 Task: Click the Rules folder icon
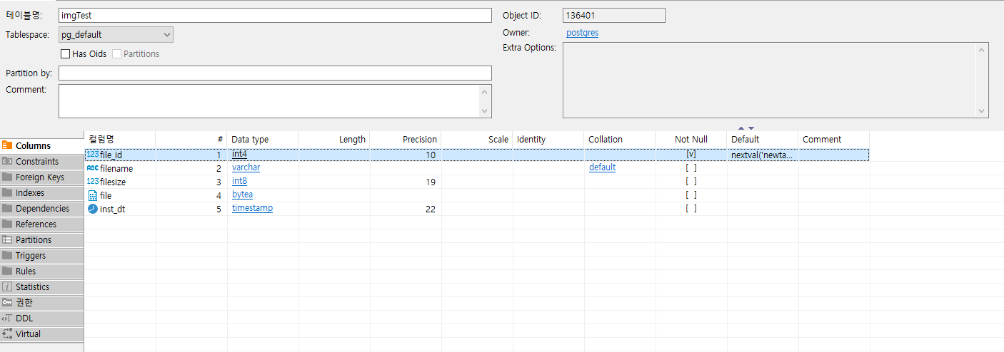point(7,271)
